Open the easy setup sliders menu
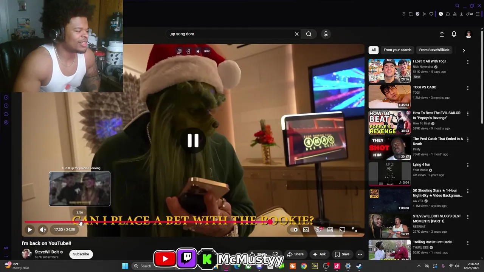 coord(478,14)
